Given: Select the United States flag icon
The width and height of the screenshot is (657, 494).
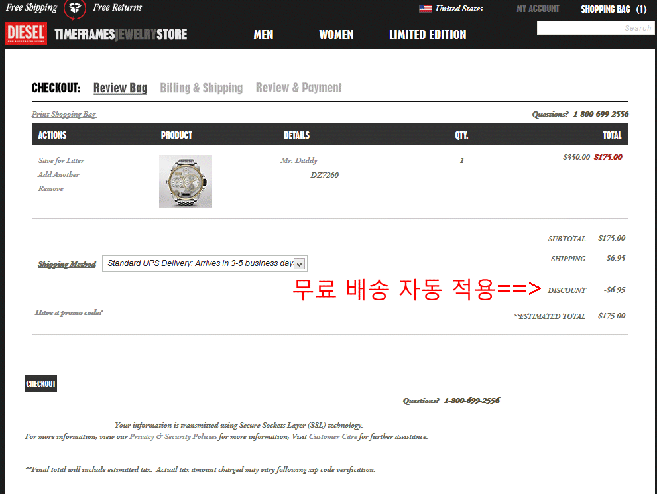Looking at the screenshot, I should tap(425, 9).
